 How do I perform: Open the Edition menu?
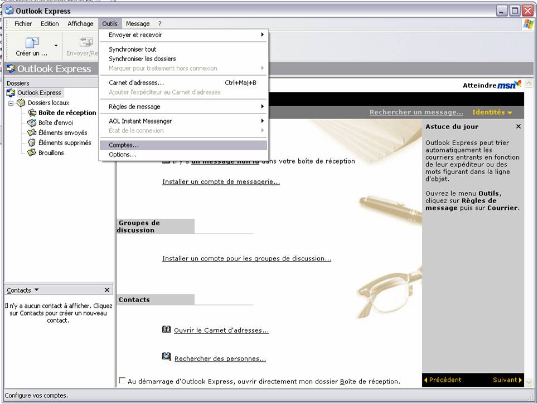click(50, 23)
